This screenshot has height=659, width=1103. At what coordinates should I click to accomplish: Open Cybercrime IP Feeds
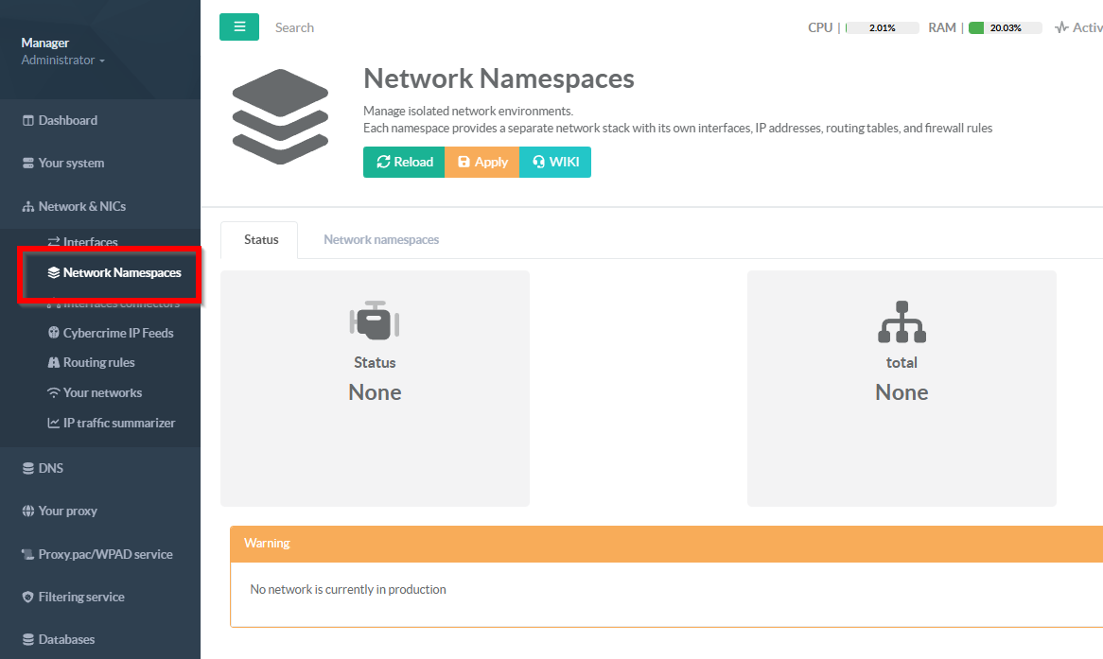click(117, 333)
